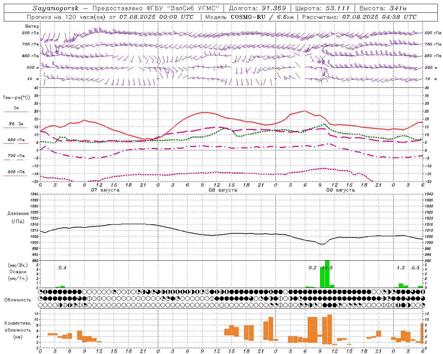The width and height of the screenshot is (443, 354).
Task: Click the '0.4' precipitation total value
Action: (x=62, y=268)
